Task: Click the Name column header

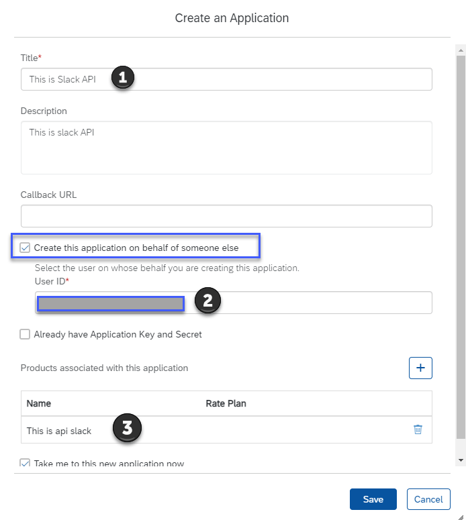Action: [39, 403]
